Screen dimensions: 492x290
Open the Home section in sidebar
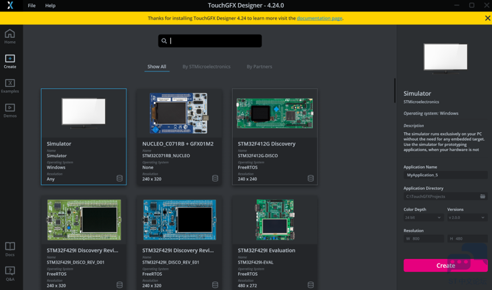[10, 36]
